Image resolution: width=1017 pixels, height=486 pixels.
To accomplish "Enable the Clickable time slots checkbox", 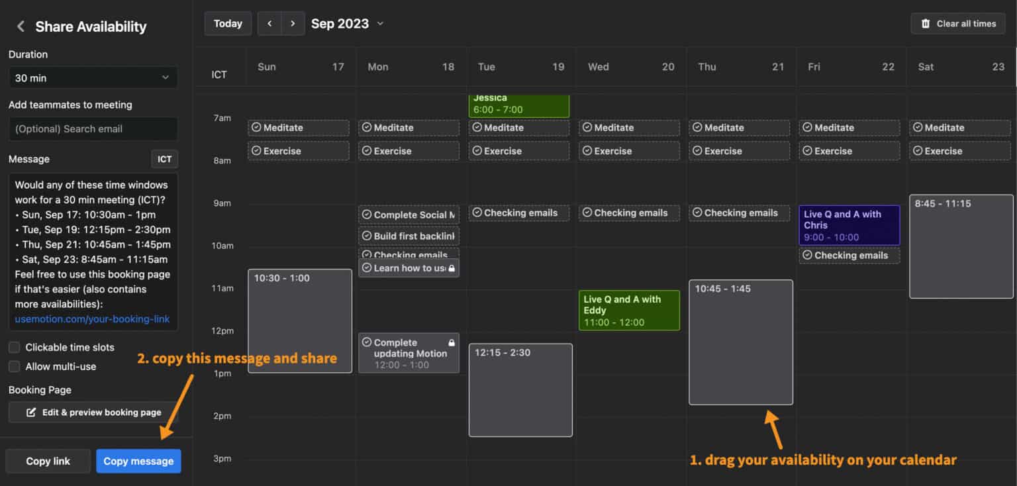I will tap(13, 347).
